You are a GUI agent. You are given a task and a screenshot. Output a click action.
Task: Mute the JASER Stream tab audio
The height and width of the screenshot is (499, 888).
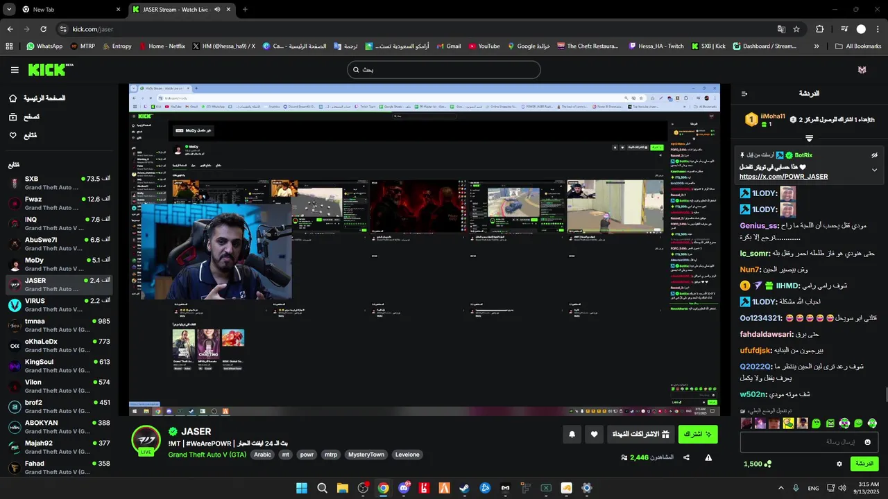tap(217, 10)
